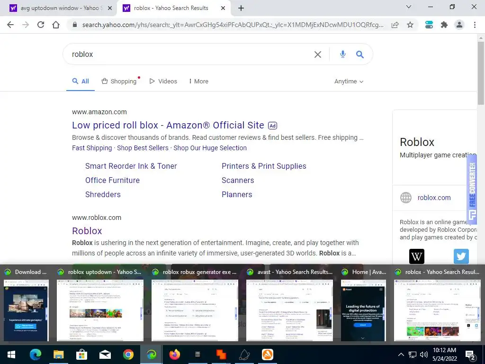This screenshot has height=364, width=485.
Task: Open Smart Reorder Ink & Toner link
Action: click(x=131, y=166)
